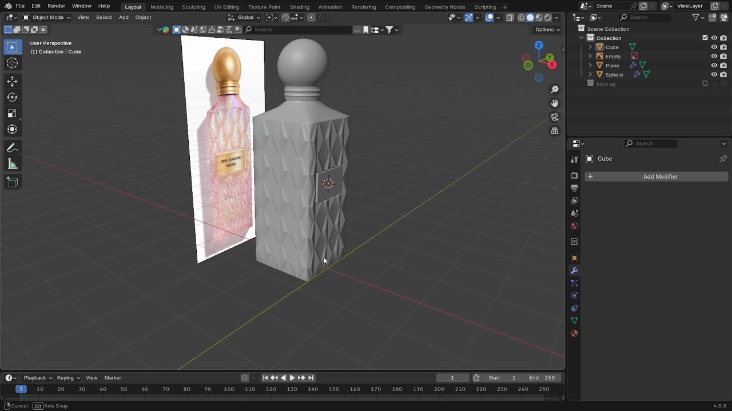This screenshot has height=411, width=732.
Task: Open the Object Mode dropdown
Action: (x=46, y=18)
